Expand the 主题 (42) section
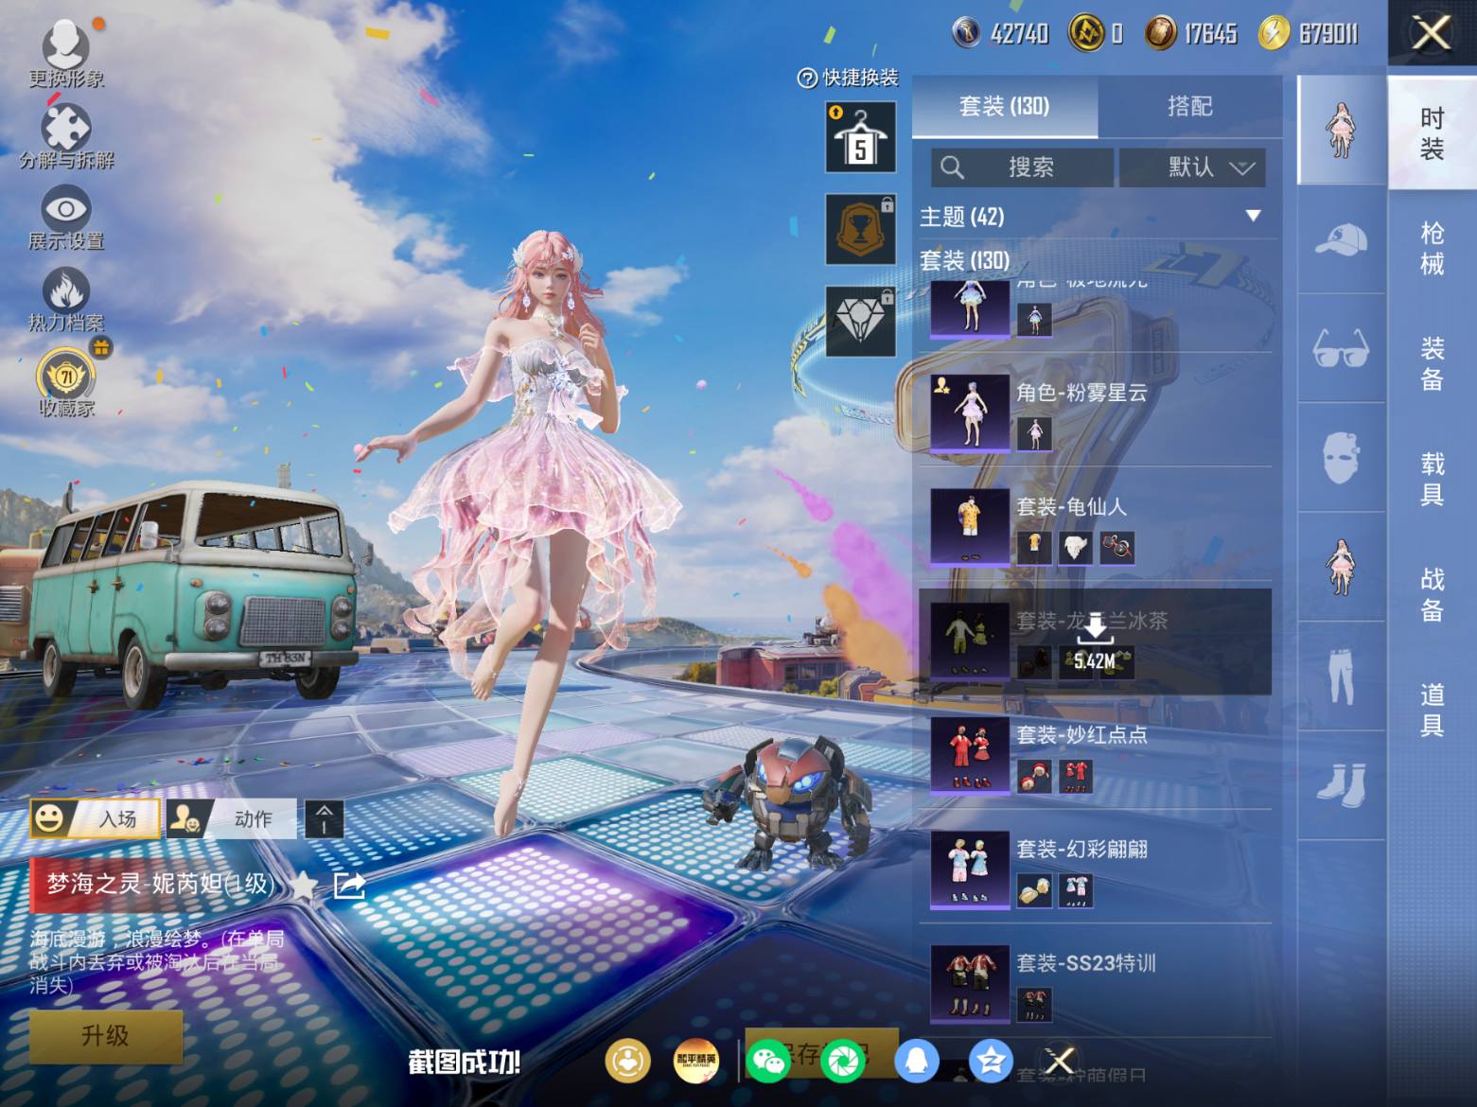This screenshot has height=1107, width=1477. (x=1253, y=217)
